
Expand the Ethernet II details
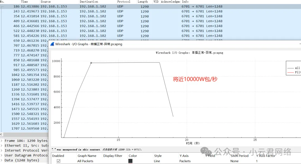tap(2, 146)
